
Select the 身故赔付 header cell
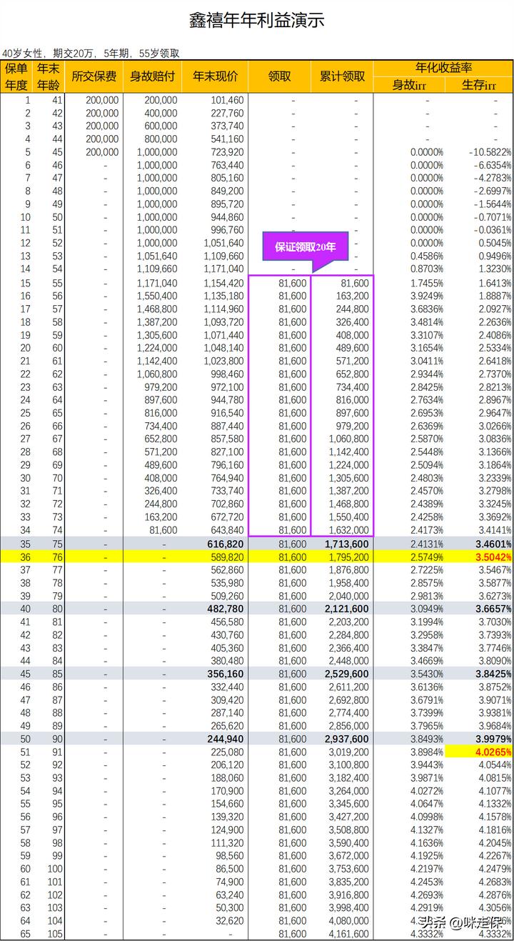[x=153, y=76]
